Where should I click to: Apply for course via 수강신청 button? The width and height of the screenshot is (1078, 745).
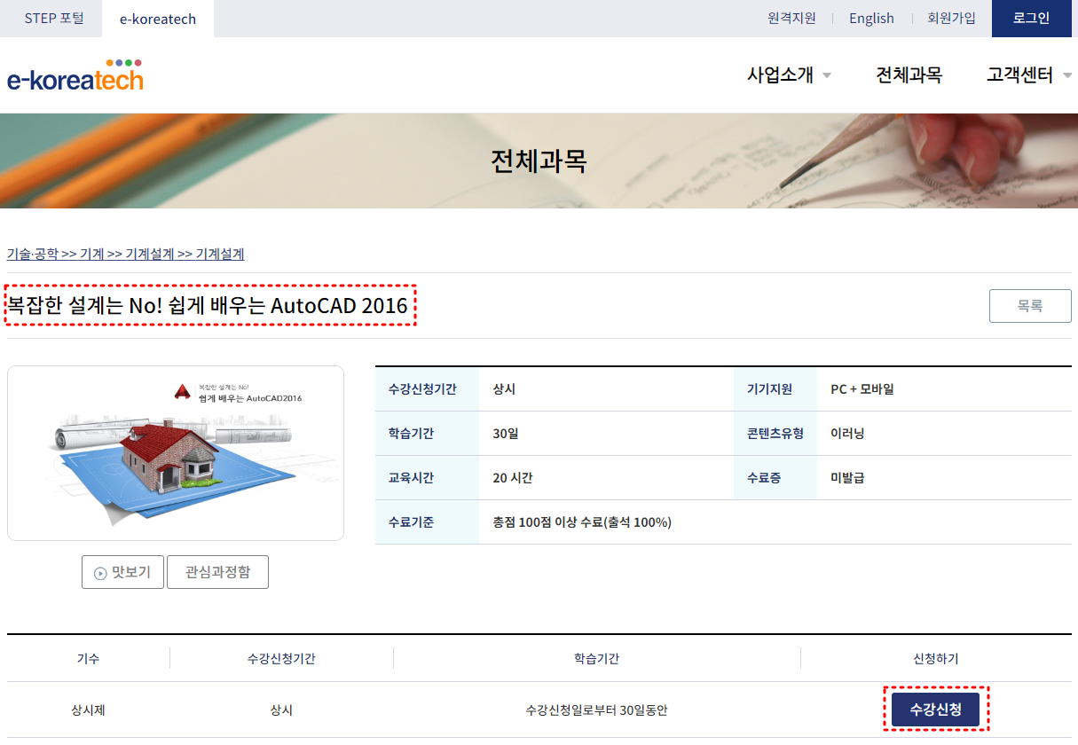point(935,710)
